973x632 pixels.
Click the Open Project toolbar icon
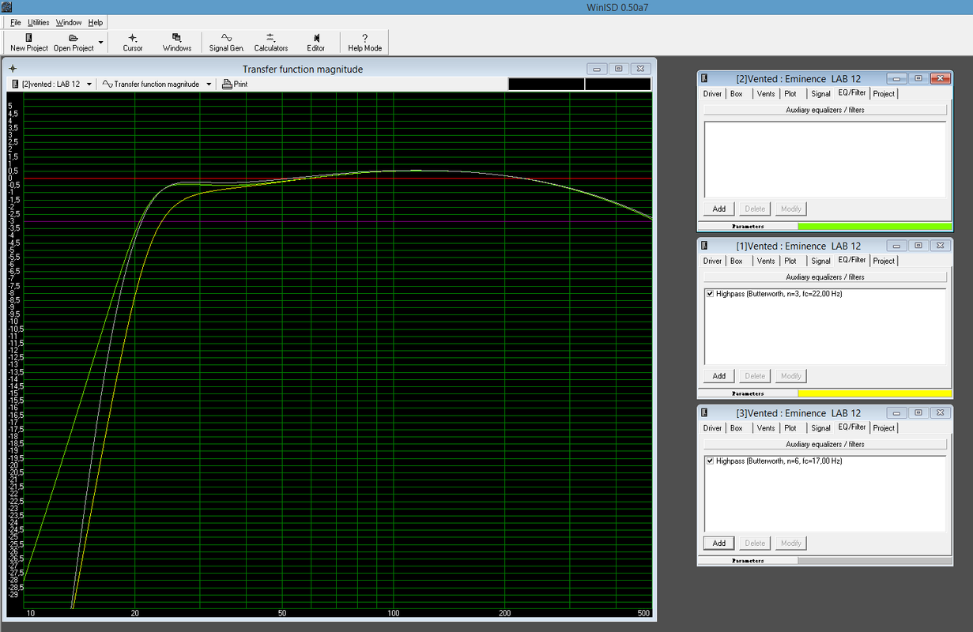(74, 37)
